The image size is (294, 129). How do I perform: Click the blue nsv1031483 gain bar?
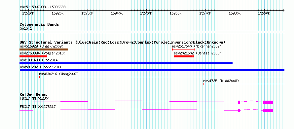[126, 63]
